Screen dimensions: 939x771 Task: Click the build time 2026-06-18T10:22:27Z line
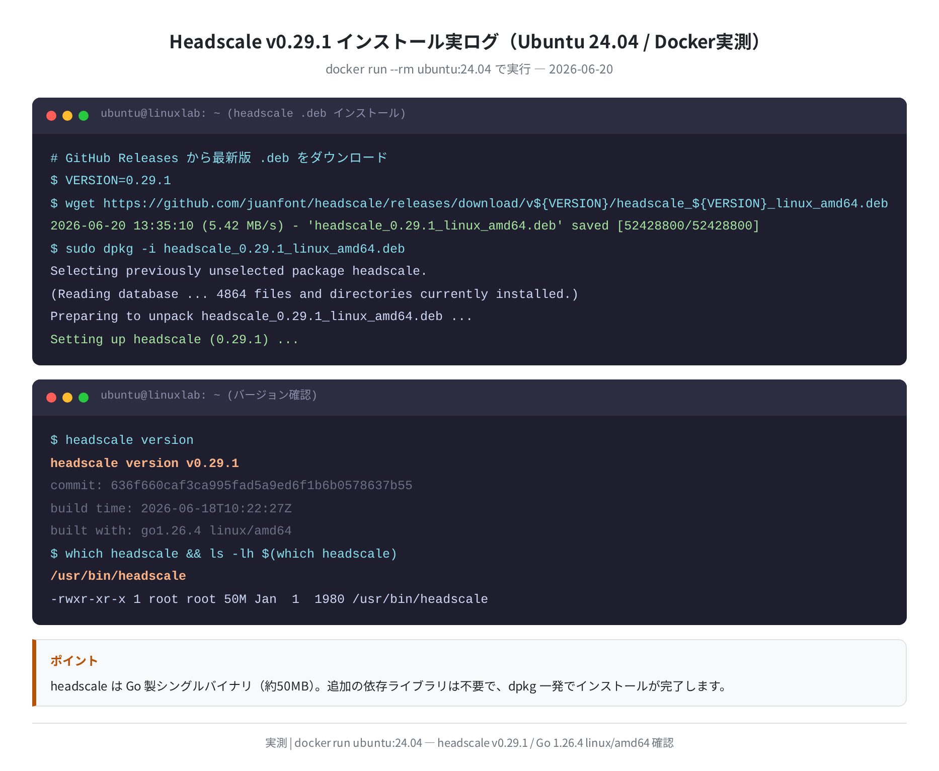[171, 508]
